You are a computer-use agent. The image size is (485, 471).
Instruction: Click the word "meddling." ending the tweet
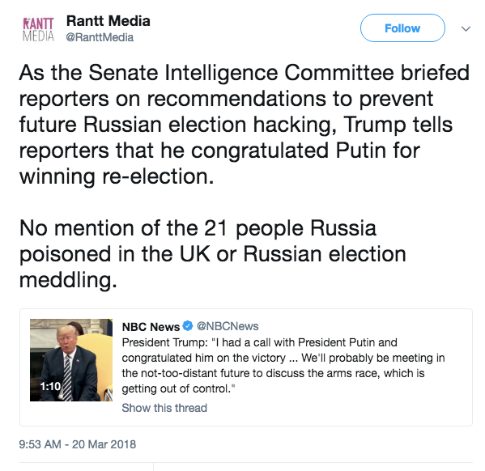click(68, 280)
